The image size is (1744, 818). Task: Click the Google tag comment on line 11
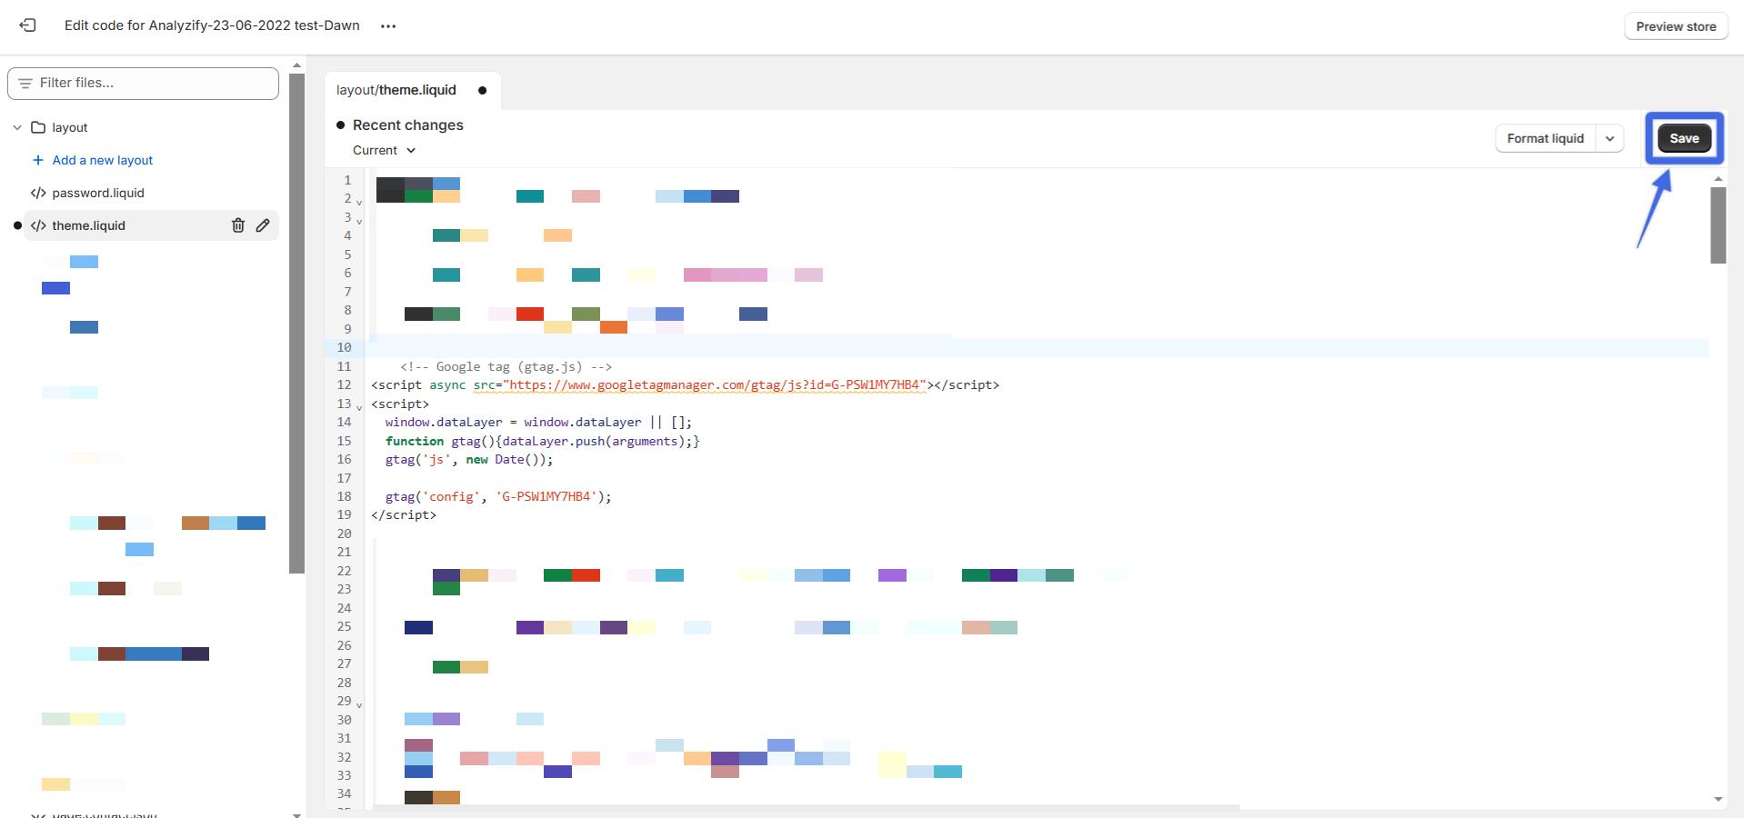[506, 366]
